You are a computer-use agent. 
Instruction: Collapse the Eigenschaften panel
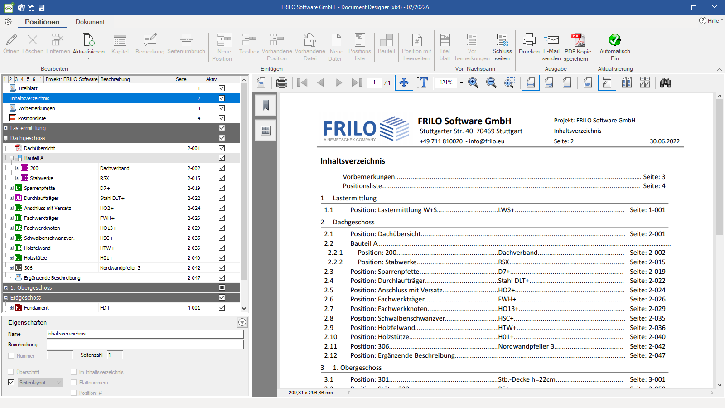click(242, 322)
